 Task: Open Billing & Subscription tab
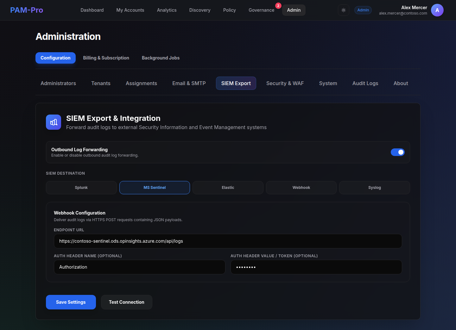106,58
